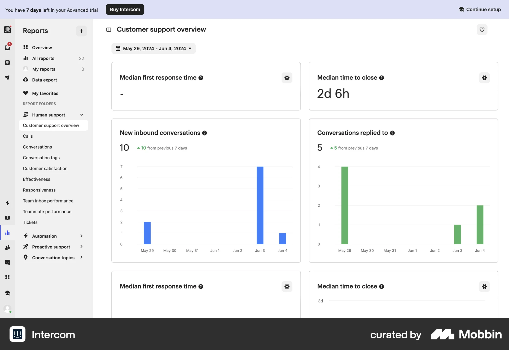Open settings gear on Median time to close card
Screen dimensions: 509x350
pos(484,78)
